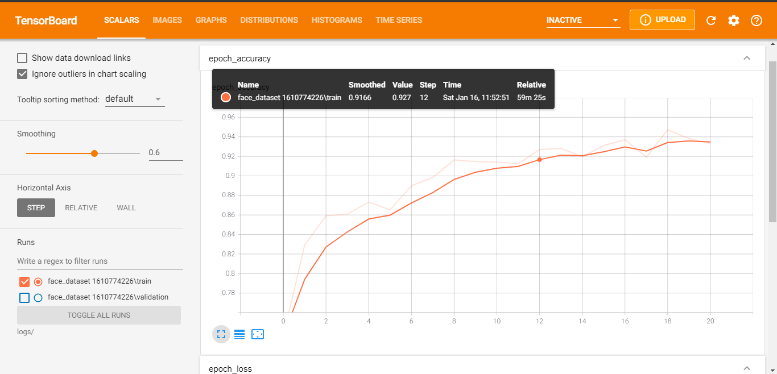Uncheck face_dataset train run checkbox
The height and width of the screenshot is (374, 777).
[24, 281]
